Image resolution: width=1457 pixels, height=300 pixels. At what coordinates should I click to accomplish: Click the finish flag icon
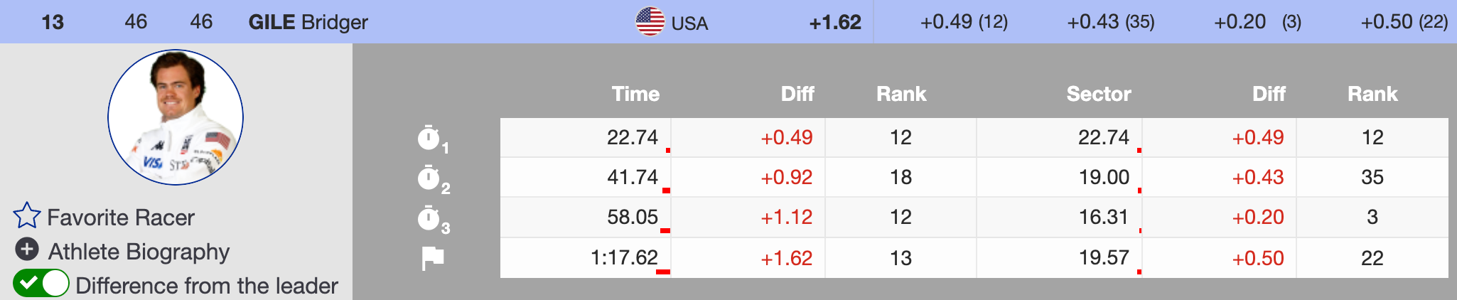(432, 258)
